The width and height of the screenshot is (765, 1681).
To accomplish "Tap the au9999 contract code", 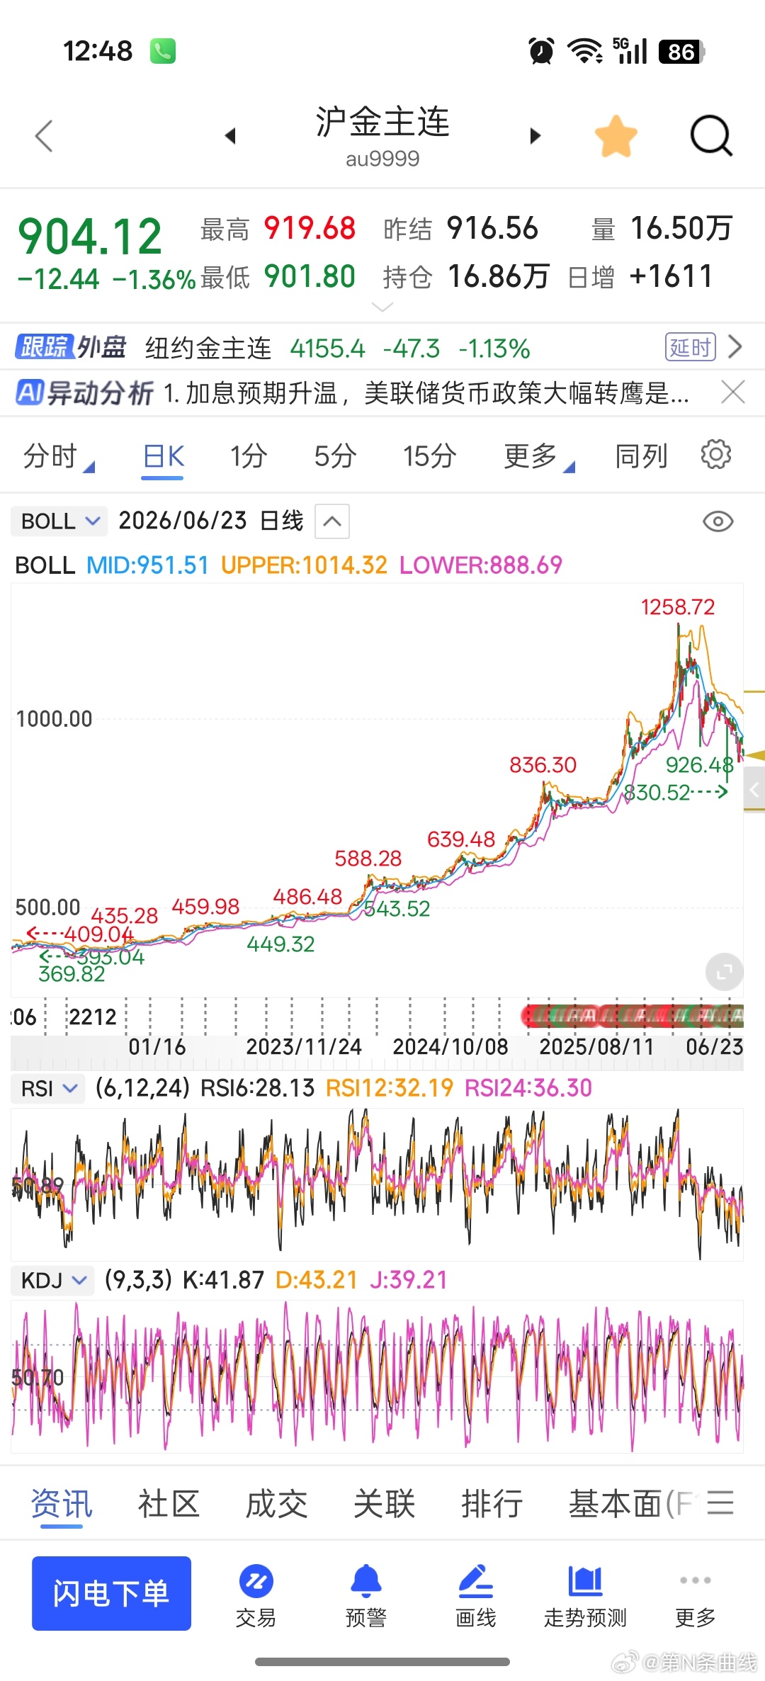I will click(382, 159).
